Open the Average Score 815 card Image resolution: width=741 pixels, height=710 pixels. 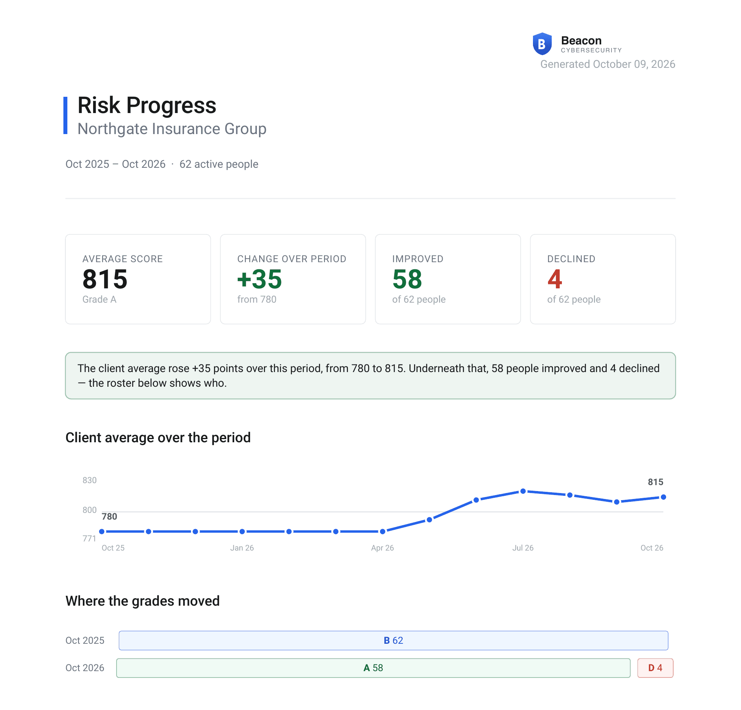tap(138, 279)
